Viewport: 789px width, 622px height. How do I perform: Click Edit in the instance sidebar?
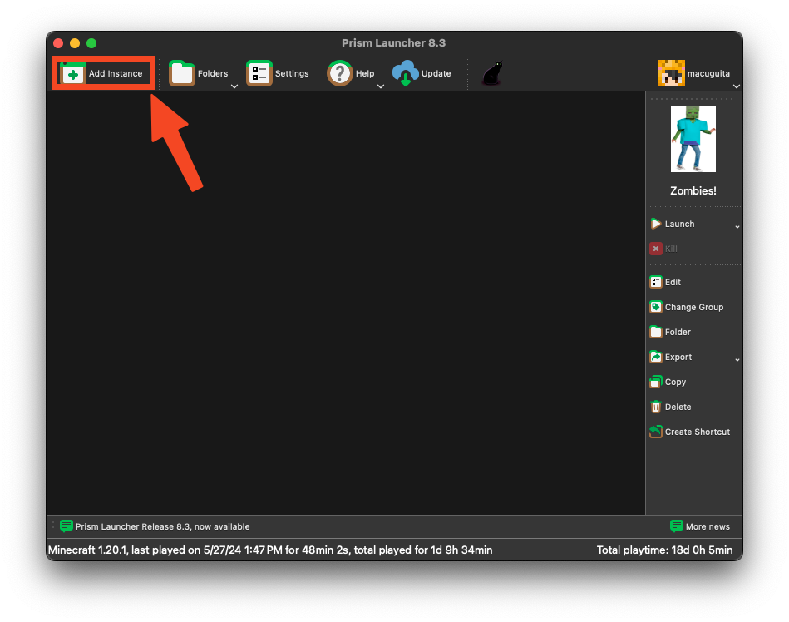(x=672, y=282)
